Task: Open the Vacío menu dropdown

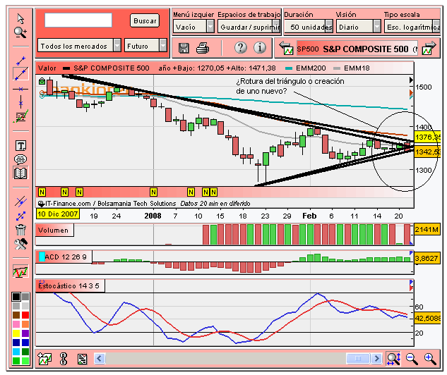Action: [x=193, y=27]
